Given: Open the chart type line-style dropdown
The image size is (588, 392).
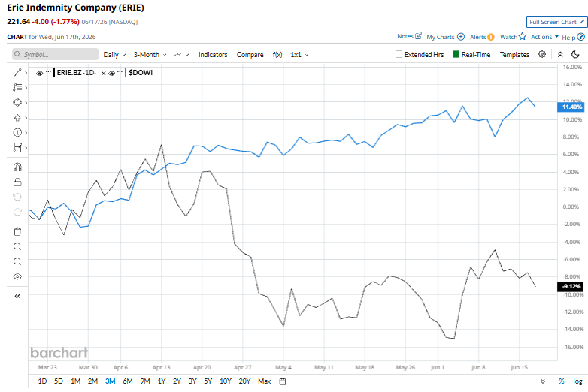Looking at the screenshot, I should (x=181, y=55).
